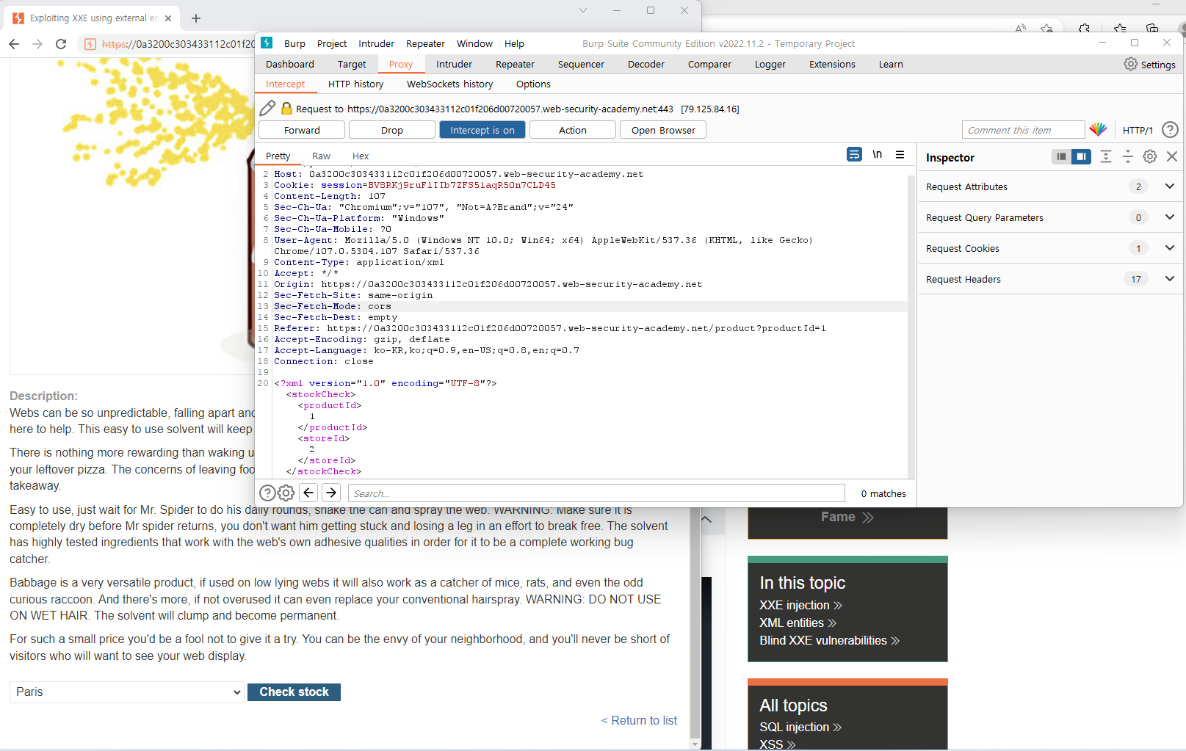Click browser back arrow
This screenshot has height=751, width=1186.
point(14,44)
